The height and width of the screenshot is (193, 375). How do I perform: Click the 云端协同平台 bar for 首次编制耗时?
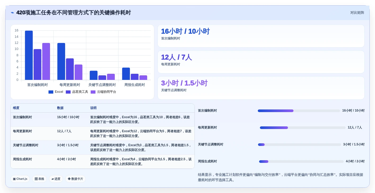(x=46, y=61)
